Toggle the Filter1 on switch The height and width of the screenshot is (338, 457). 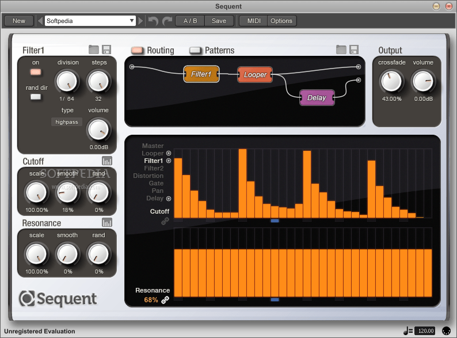36,72
